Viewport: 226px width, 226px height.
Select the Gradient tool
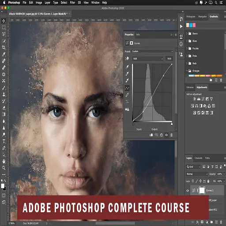4,114
